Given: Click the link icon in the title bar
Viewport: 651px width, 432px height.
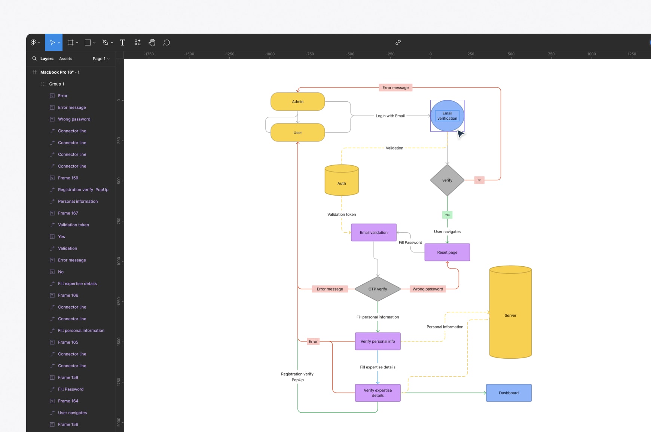Looking at the screenshot, I should (398, 43).
